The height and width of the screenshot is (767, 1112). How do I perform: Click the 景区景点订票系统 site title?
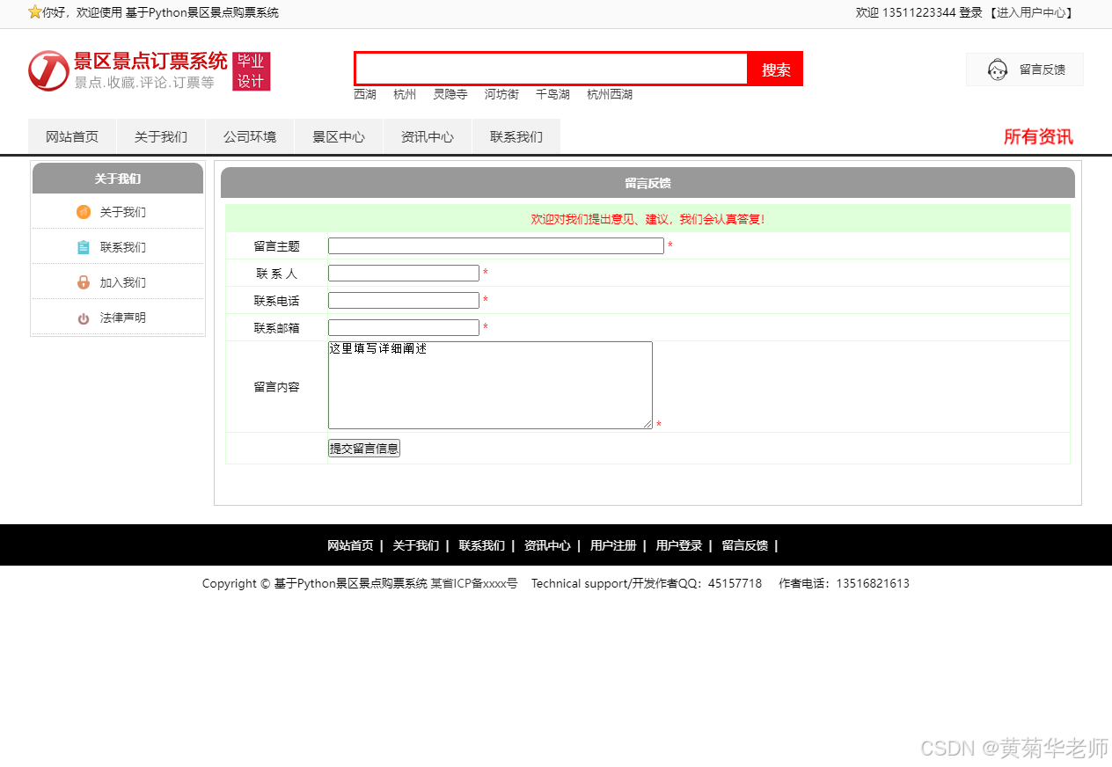150,61
